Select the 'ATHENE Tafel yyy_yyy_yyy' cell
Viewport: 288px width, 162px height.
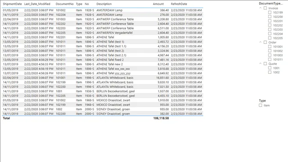(x=113, y=73)
